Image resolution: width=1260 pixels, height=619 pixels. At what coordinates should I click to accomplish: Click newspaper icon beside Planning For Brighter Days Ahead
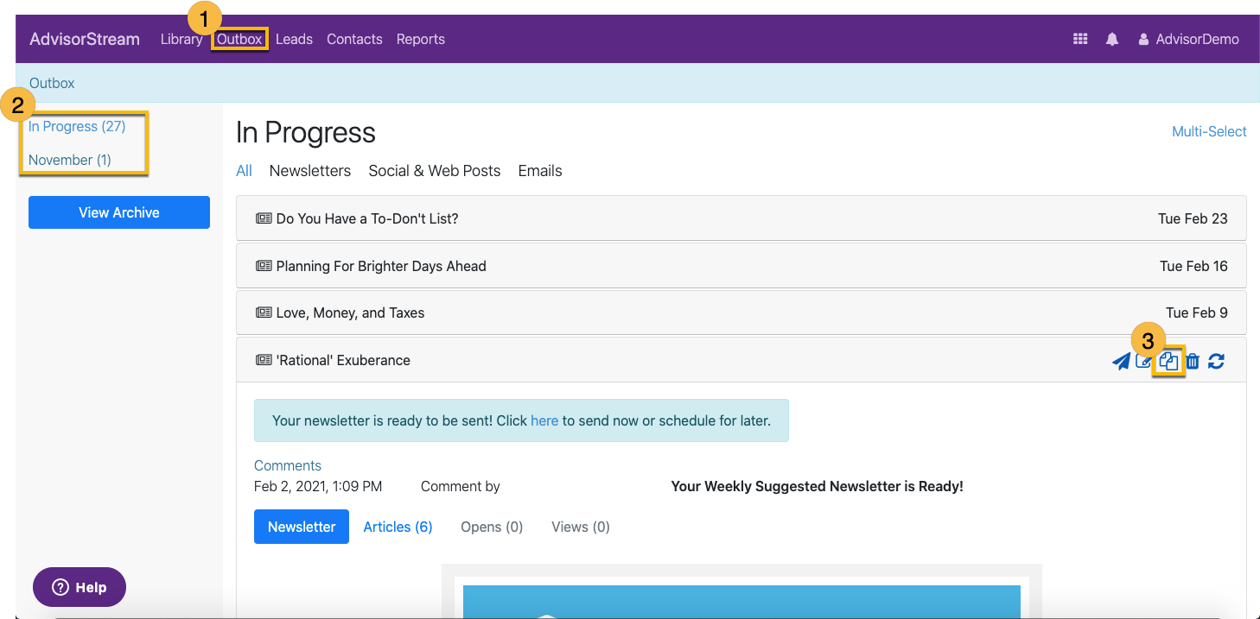click(x=264, y=266)
